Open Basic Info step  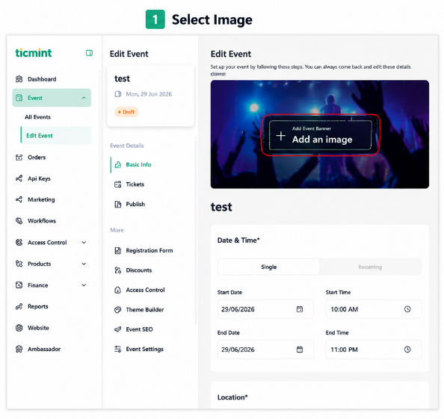click(x=138, y=164)
